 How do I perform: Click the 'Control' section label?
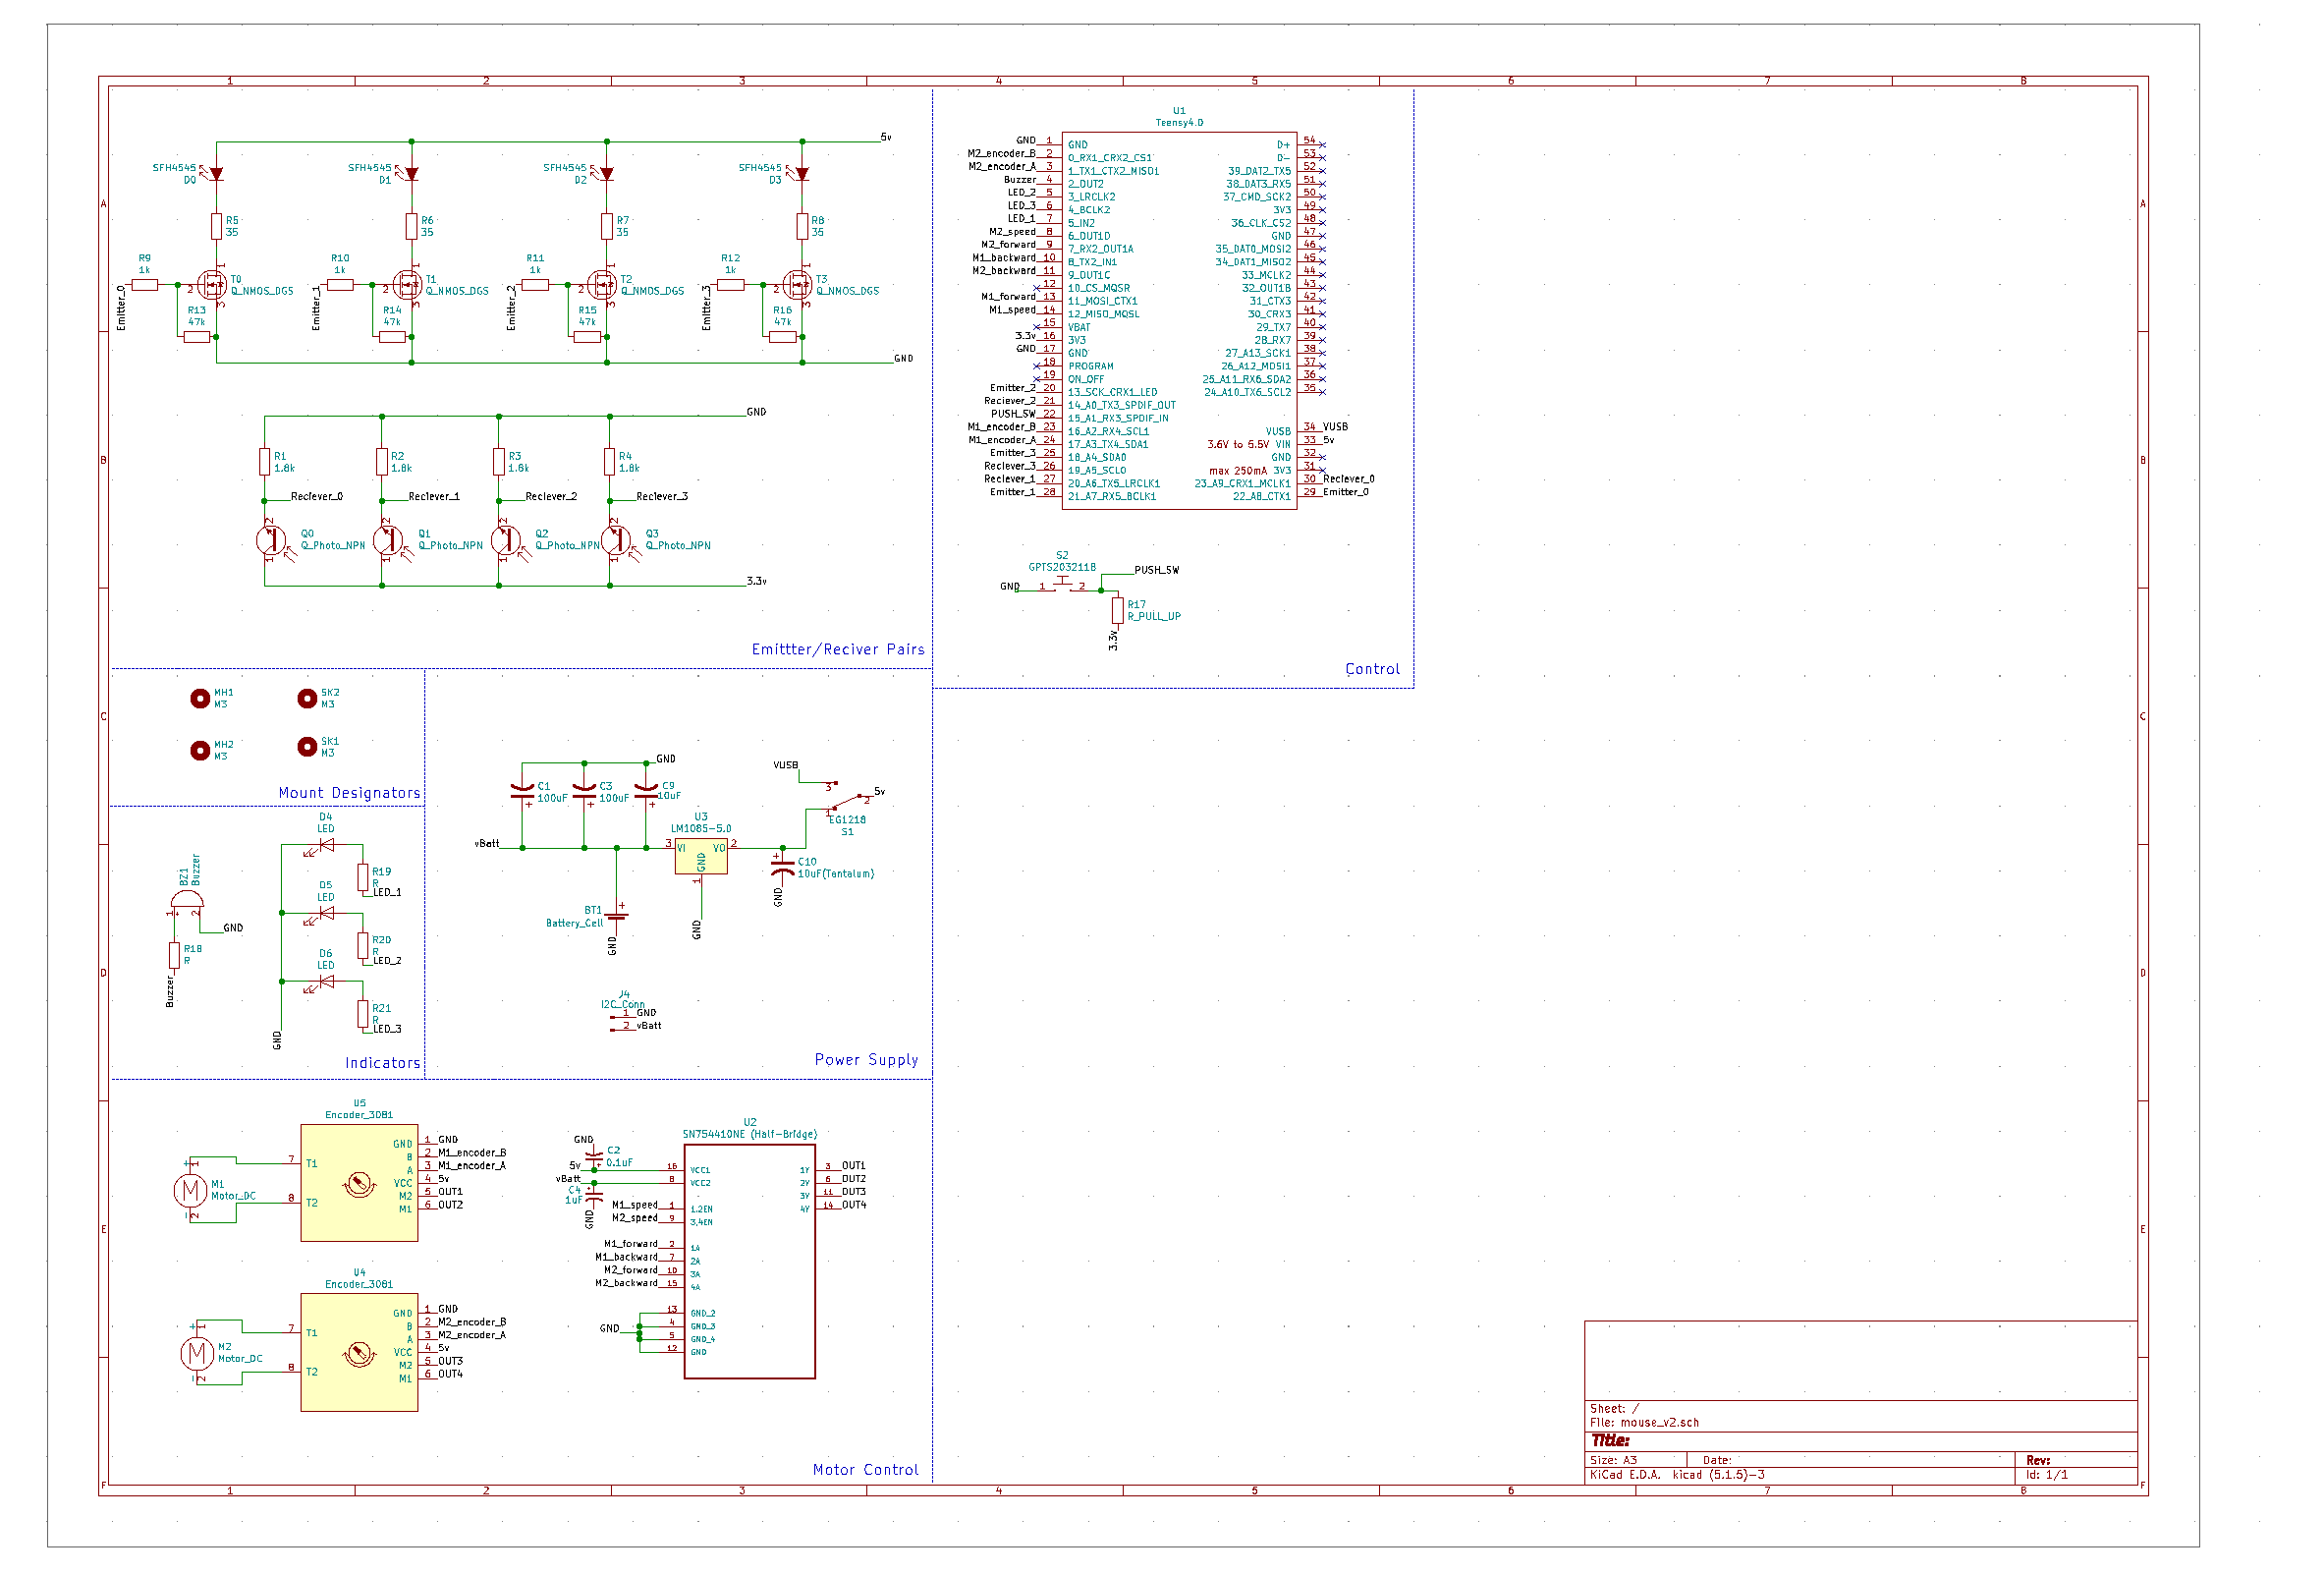pos(1372,669)
